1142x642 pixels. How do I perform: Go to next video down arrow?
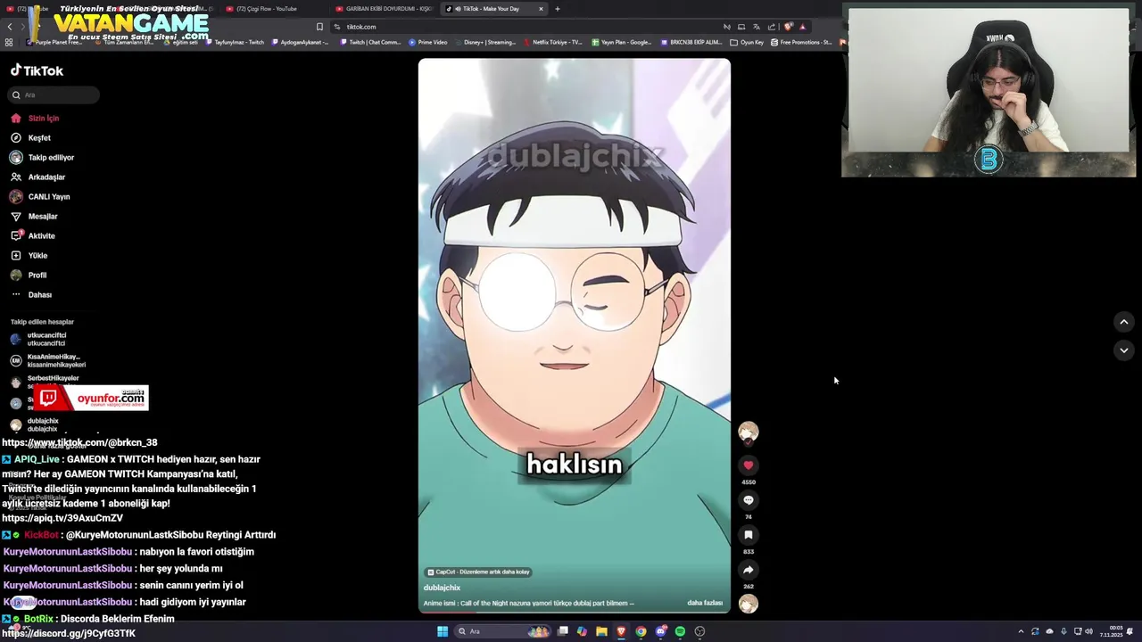click(1124, 350)
